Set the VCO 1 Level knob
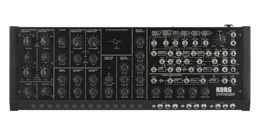Image resolution: width=258 pixels, height=135 pixels. (x=62, y=41)
